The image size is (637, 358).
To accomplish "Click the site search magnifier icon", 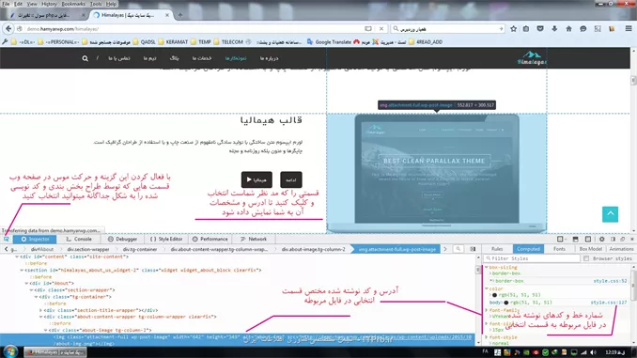I will tap(85, 58).
